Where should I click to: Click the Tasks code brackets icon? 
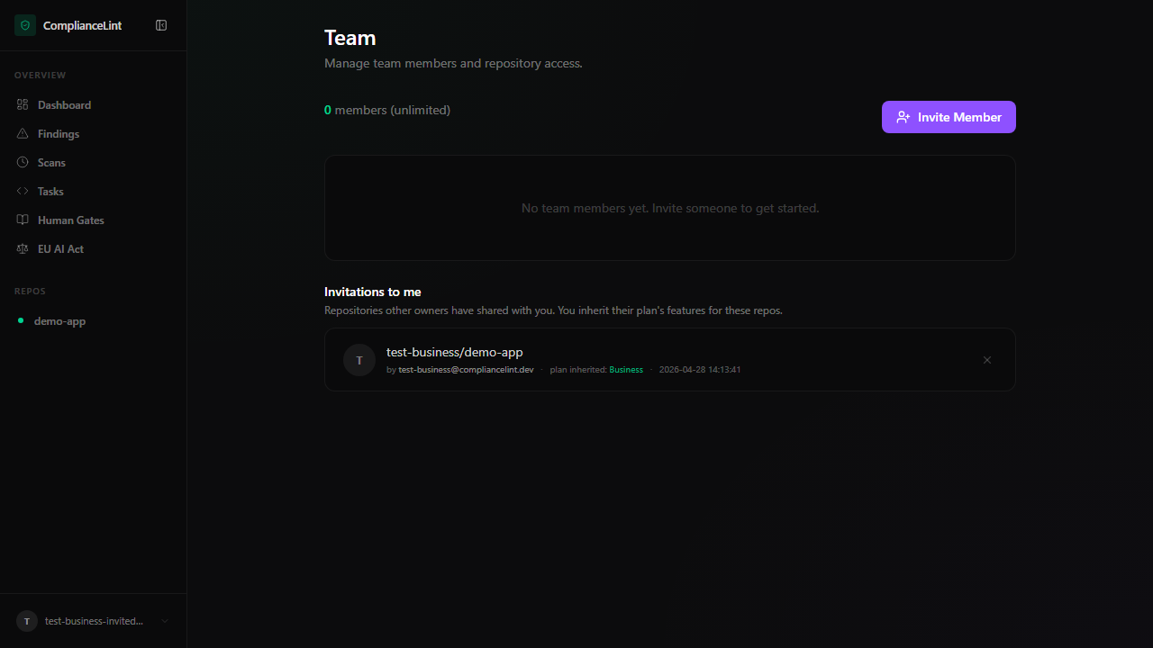[x=23, y=192]
